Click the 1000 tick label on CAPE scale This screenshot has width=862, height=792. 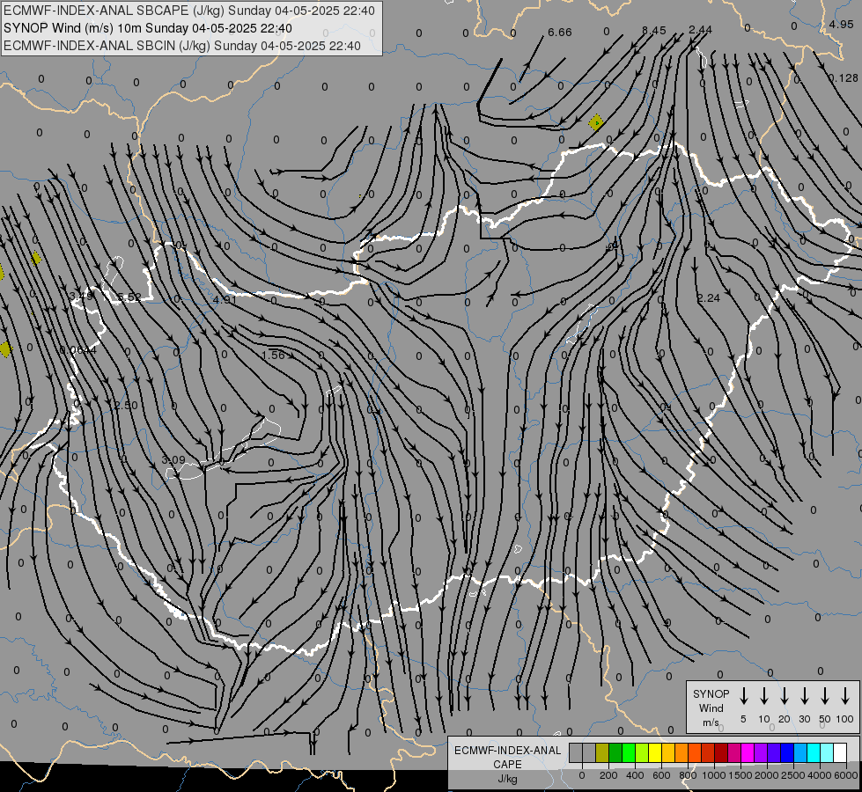coord(714,775)
